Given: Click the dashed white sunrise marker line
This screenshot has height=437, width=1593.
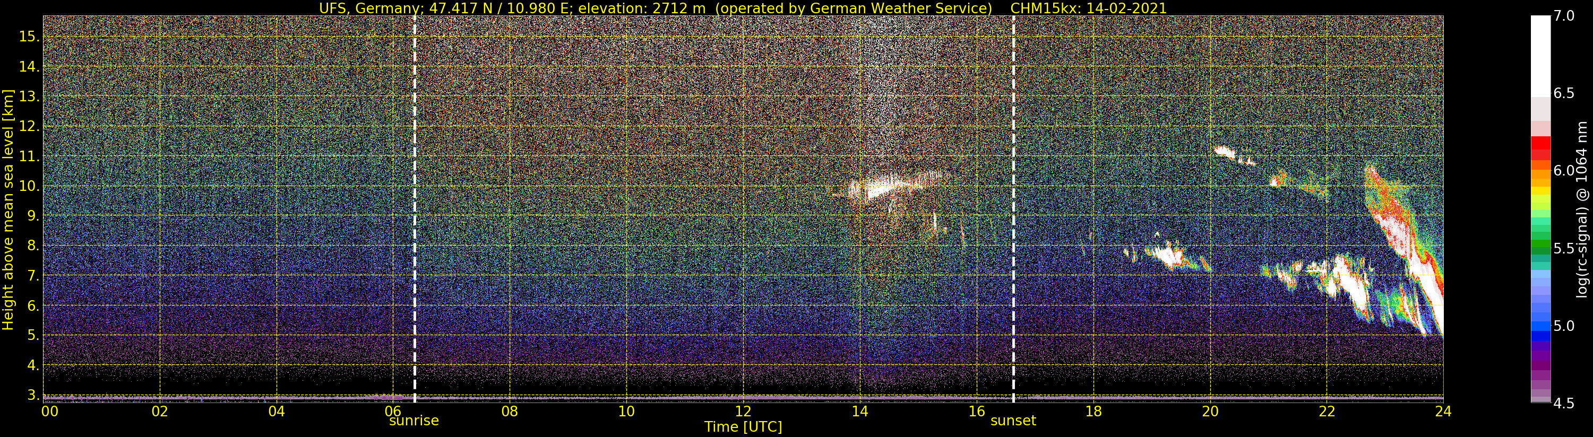Looking at the screenshot, I should click(x=415, y=209).
